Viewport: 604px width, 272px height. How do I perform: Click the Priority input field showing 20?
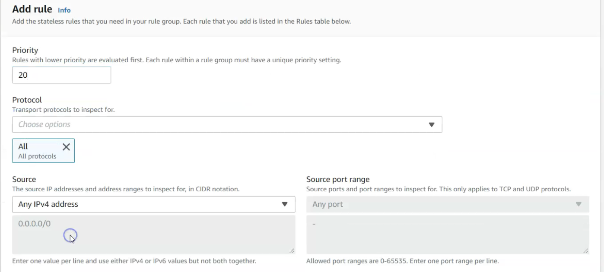(x=61, y=75)
